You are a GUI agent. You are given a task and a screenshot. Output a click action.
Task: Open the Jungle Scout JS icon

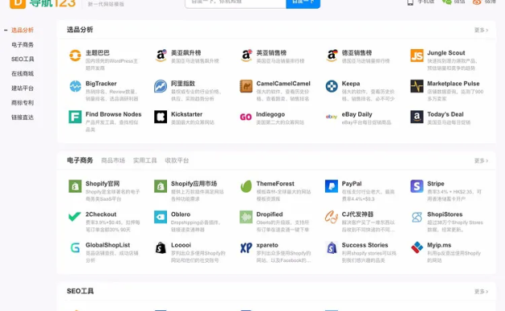tap(417, 56)
